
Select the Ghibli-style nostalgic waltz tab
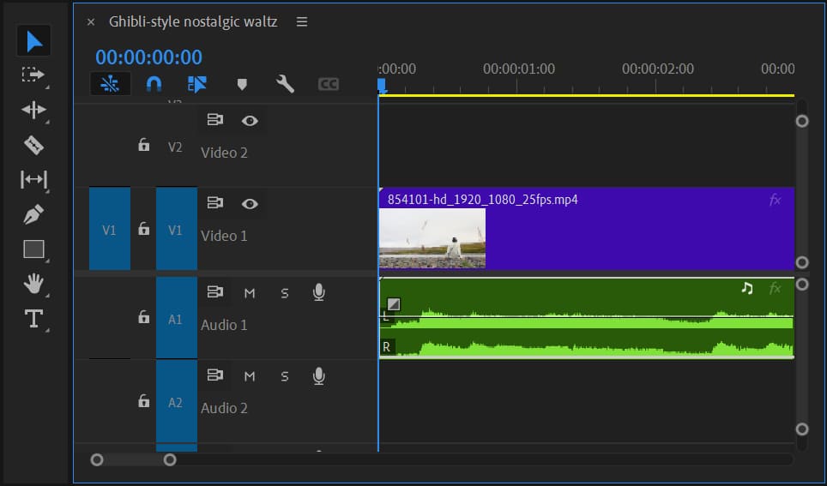(193, 21)
